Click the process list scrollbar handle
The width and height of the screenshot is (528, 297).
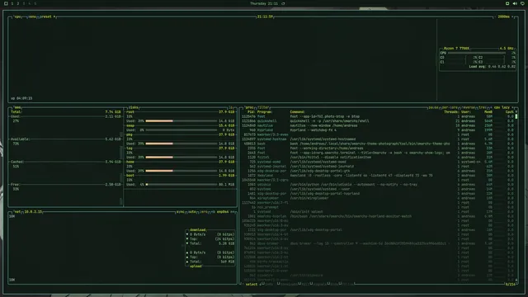516,116
